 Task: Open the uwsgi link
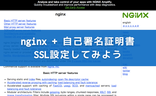tap(67, 86)
